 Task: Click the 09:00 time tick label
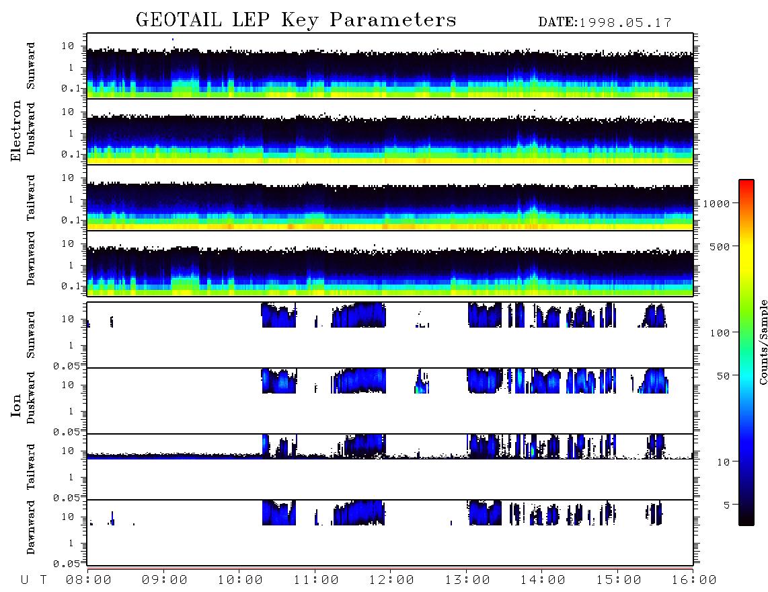click(165, 581)
